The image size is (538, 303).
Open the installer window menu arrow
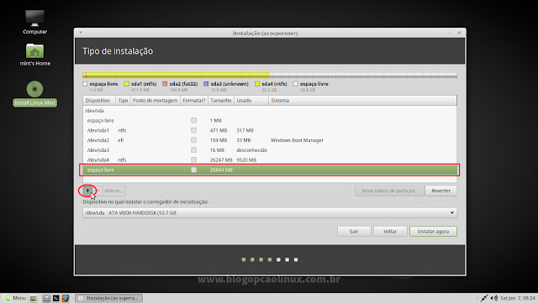pos(81,33)
